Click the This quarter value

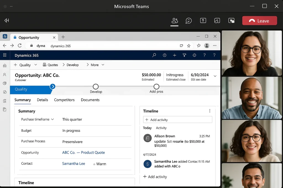pos(72,119)
